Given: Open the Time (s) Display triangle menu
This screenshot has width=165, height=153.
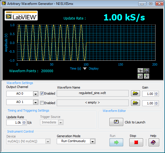Looking at the screenshot, I should 85,69.
